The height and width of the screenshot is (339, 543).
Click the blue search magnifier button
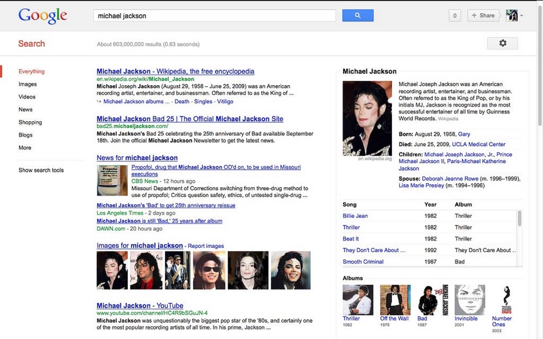(x=358, y=16)
